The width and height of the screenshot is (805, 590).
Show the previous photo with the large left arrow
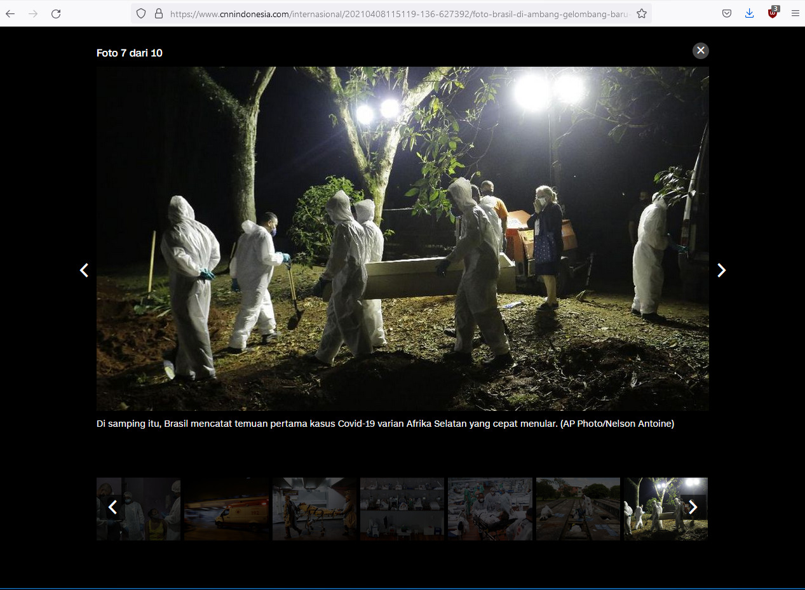click(84, 271)
